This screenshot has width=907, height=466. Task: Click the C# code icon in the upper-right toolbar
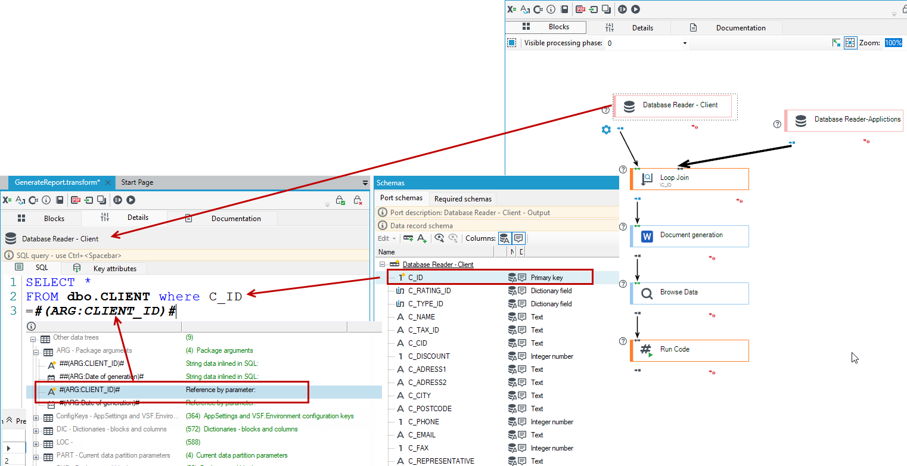coord(538,9)
